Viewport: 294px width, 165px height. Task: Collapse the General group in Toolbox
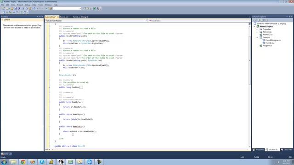click(x=3, y=20)
